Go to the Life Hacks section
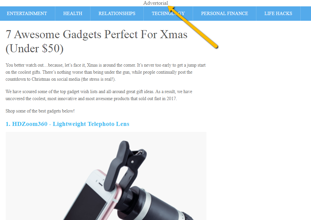Screen dimensions: 311x220 click(x=278, y=13)
